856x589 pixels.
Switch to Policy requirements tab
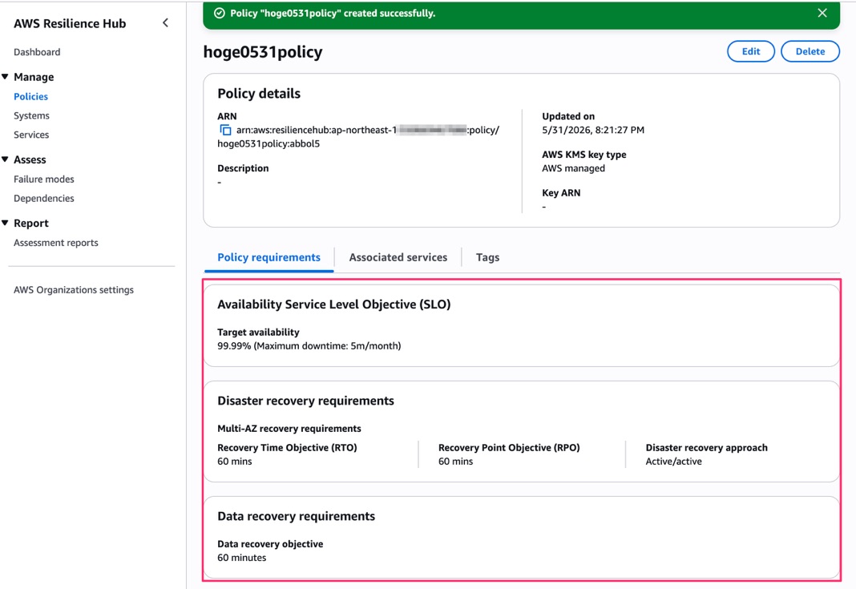click(x=269, y=257)
